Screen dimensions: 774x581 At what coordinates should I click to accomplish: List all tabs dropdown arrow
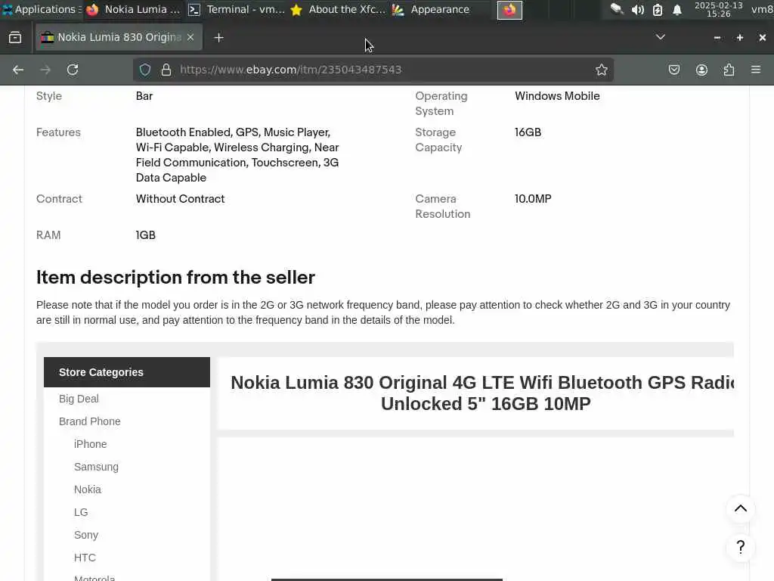pyautogui.click(x=660, y=37)
